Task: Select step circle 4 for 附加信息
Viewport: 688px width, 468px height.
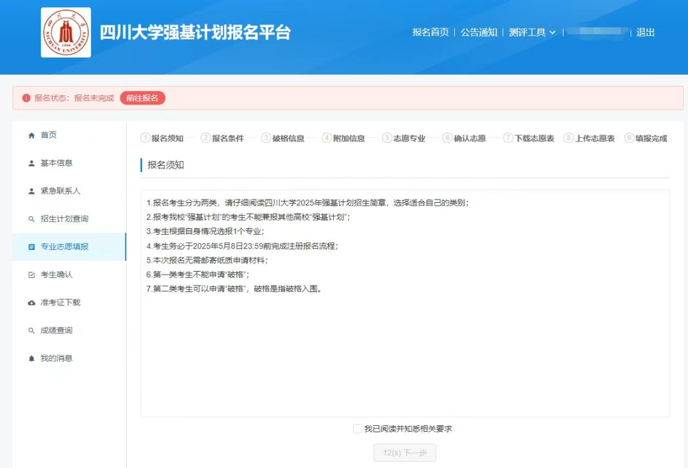Action: (326, 138)
